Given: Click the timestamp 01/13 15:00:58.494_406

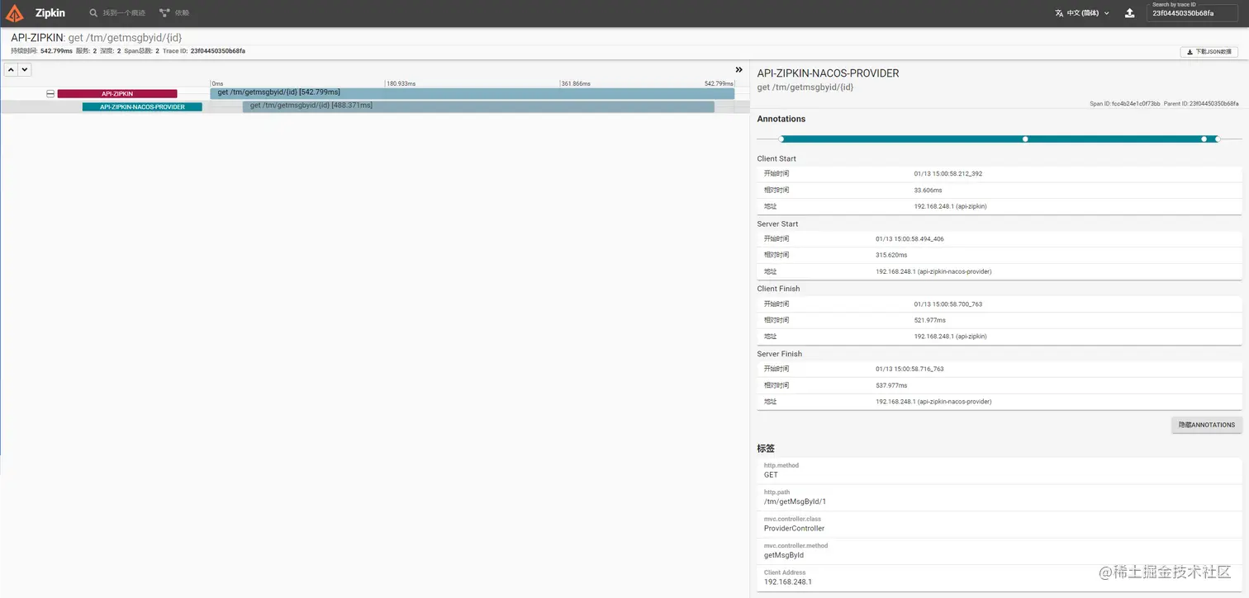Looking at the screenshot, I should (909, 239).
